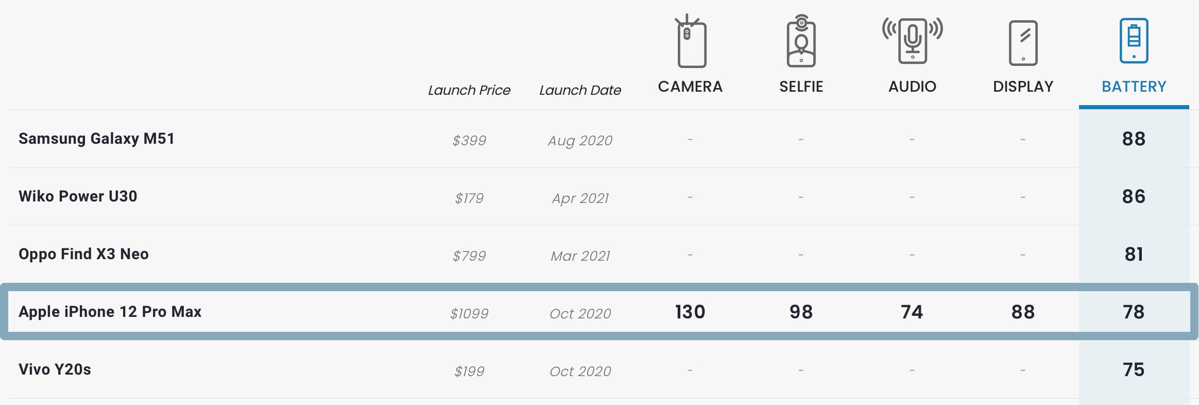
Task: Select the BATTERY tab label
Action: click(1134, 87)
